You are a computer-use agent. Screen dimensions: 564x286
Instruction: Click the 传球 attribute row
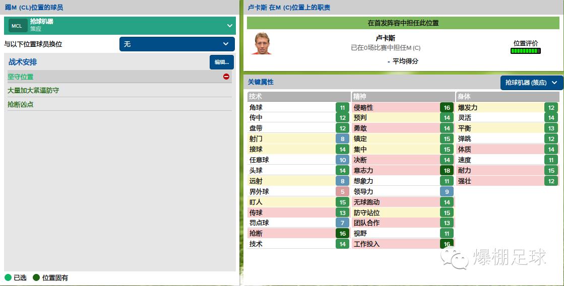[298, 212]
